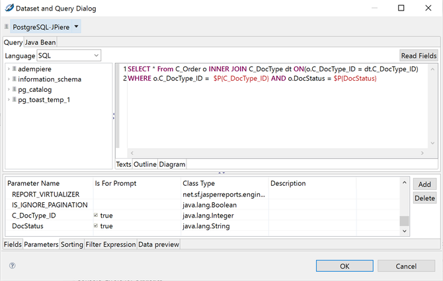The image size is (443, 281).
Task: Click the pg_catalog schema icon
Action: pos(14,89)
